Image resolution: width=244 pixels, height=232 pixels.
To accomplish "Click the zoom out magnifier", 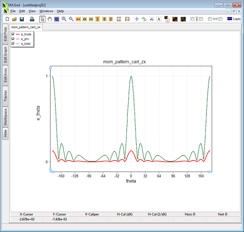I will tap(71, 19).
